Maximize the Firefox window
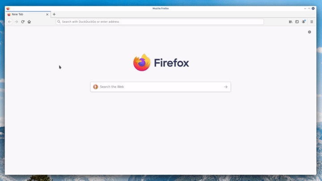This screenshot has height=181, width=322. tap(309, 8)
